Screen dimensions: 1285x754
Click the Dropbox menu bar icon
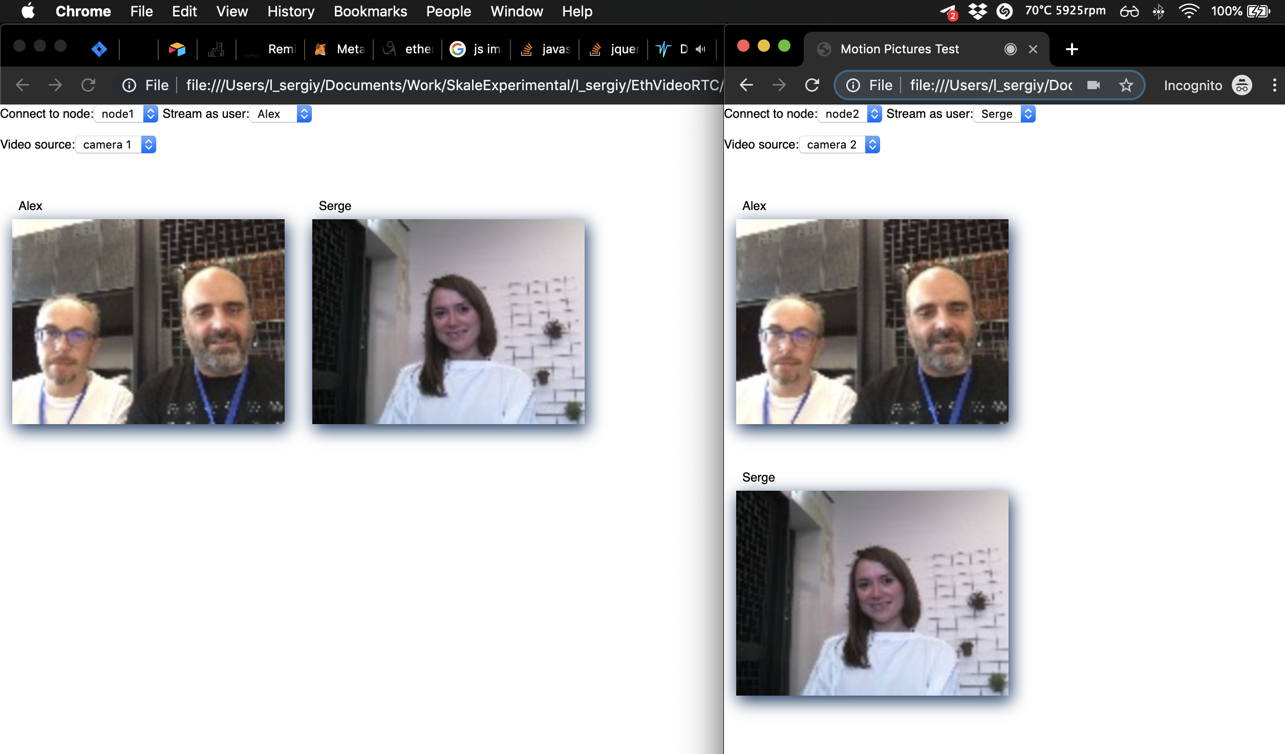977,11
